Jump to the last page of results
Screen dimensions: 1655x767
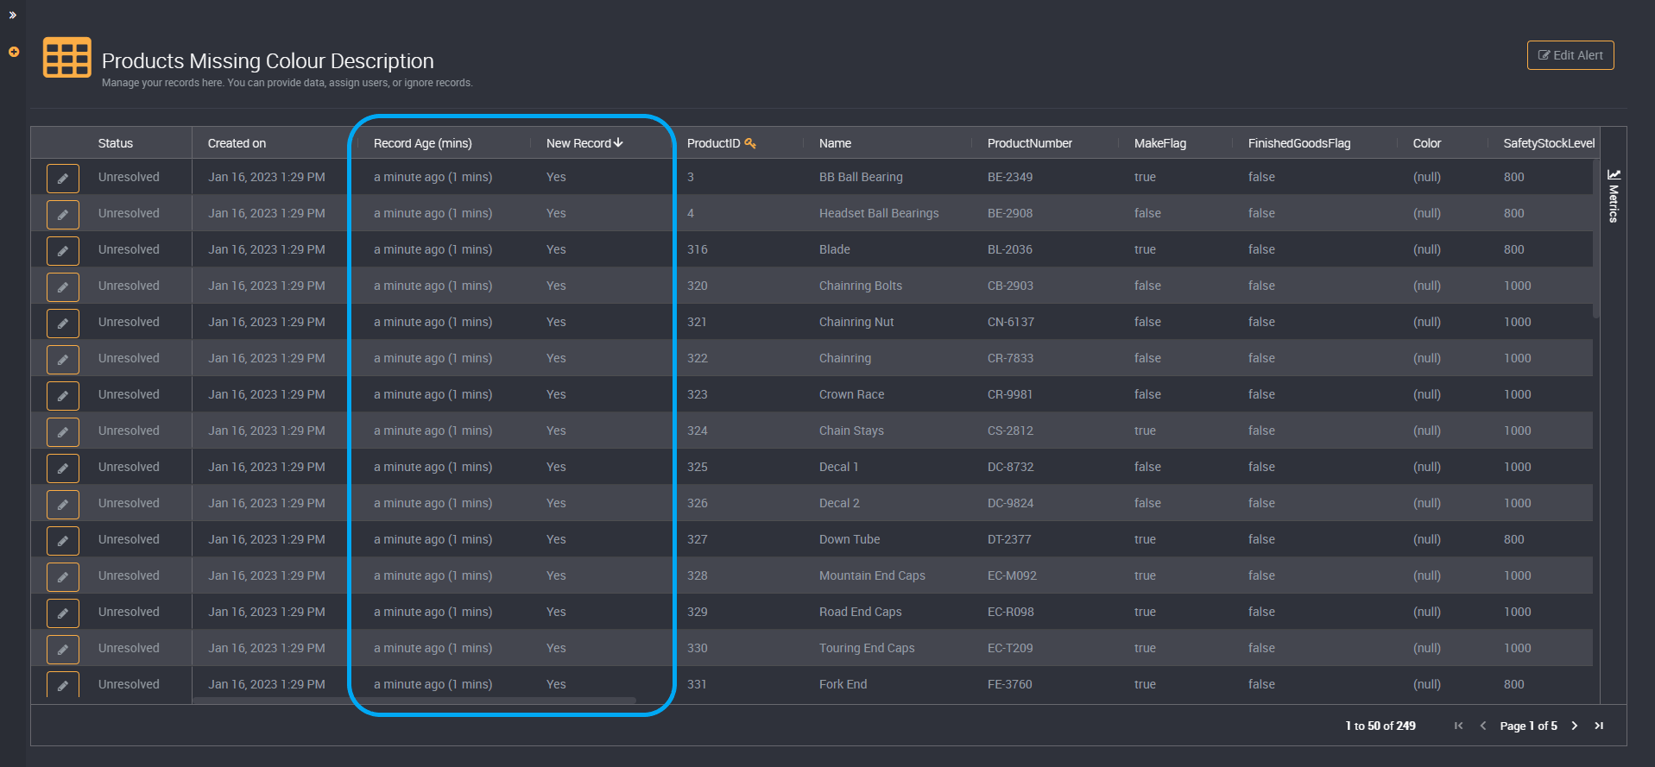pyautogui.click(x=1599, y=726)
